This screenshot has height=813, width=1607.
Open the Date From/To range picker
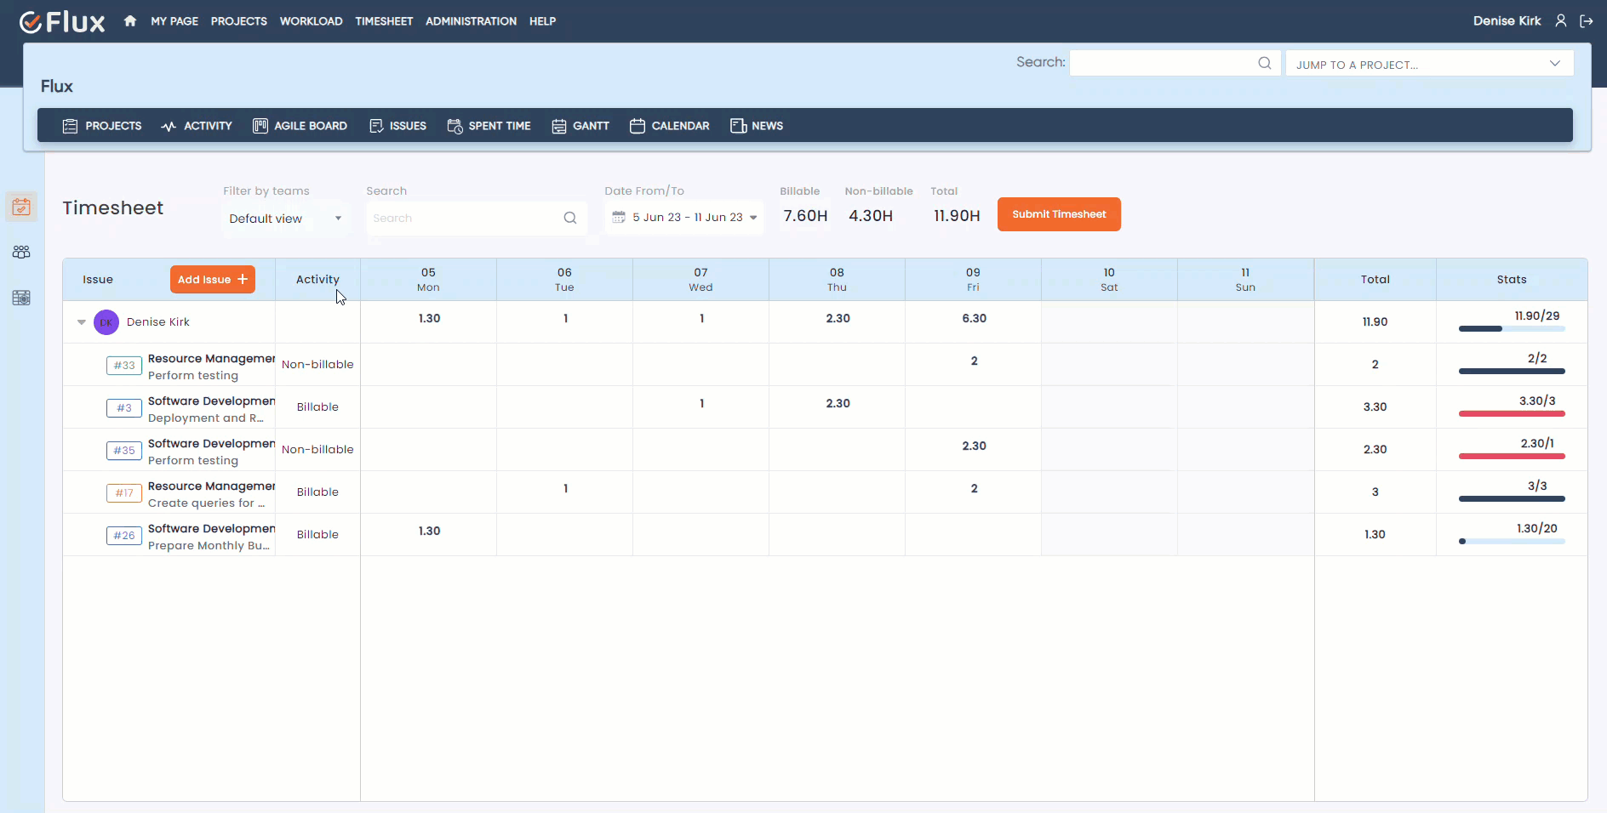point(684,217)
